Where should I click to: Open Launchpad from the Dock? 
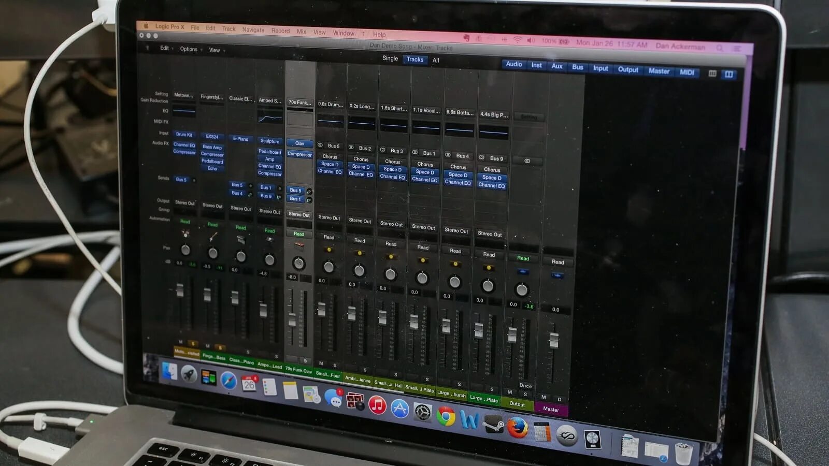click(189, 374)
